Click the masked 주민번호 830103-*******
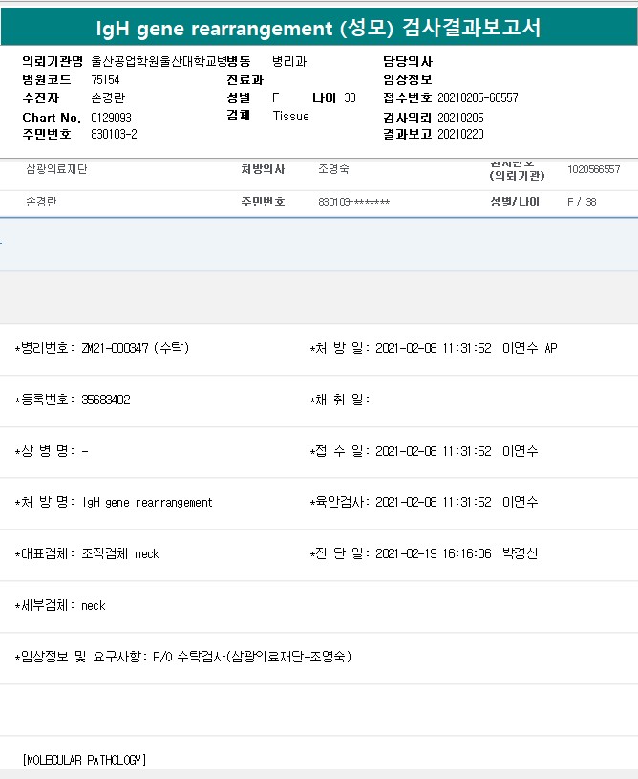 [353, 203]
